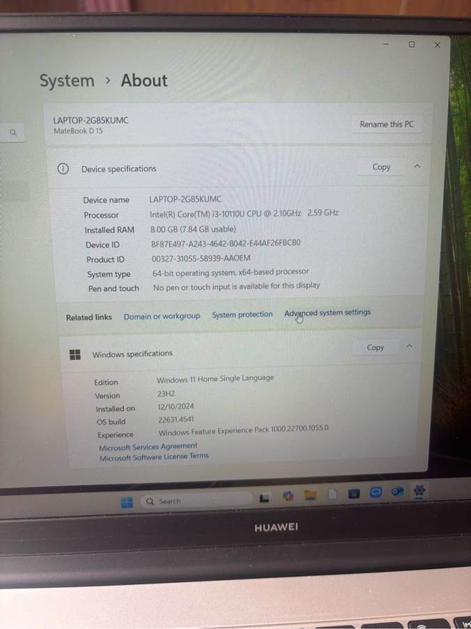Open the Windows Start menu

127,503
